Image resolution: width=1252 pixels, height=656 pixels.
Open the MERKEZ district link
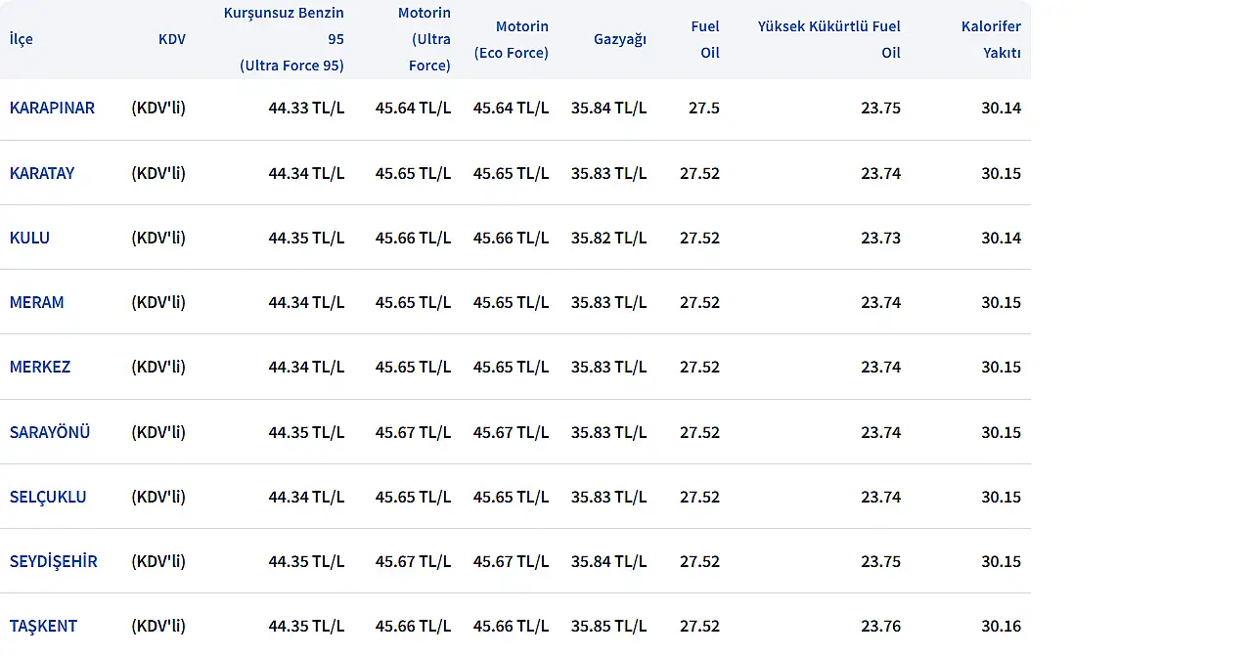tap(40, 367)
